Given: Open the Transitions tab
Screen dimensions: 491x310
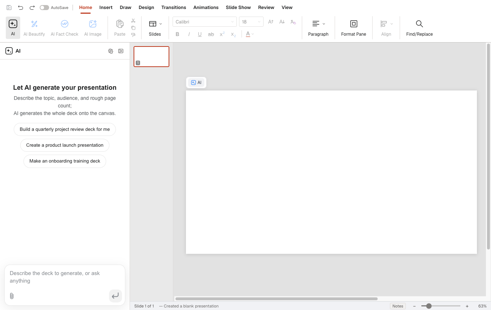Looking at the screenshot, I should click(174, 8).
